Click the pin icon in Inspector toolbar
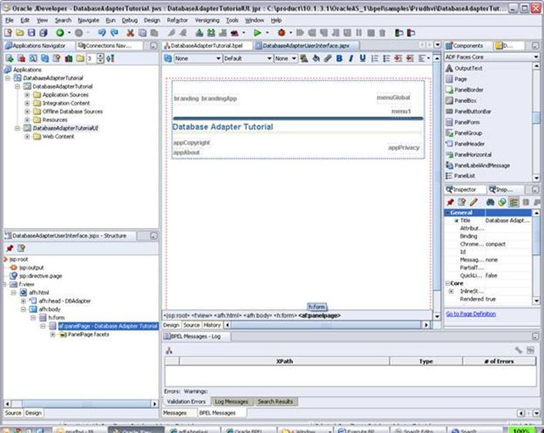 451,202
